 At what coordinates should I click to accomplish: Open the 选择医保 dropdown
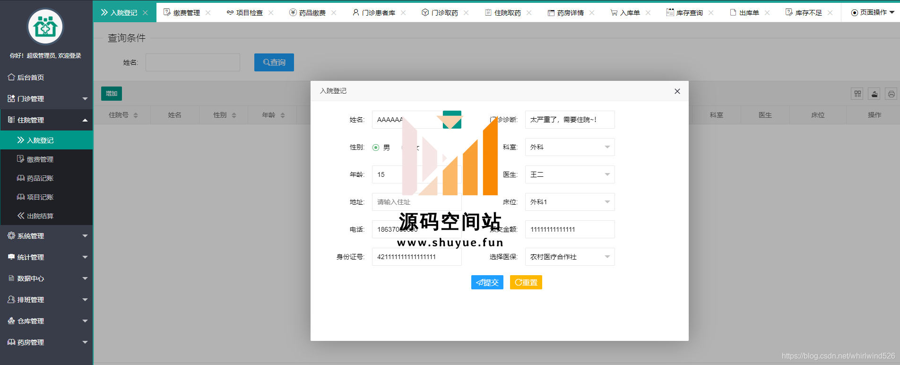point(570,257)
